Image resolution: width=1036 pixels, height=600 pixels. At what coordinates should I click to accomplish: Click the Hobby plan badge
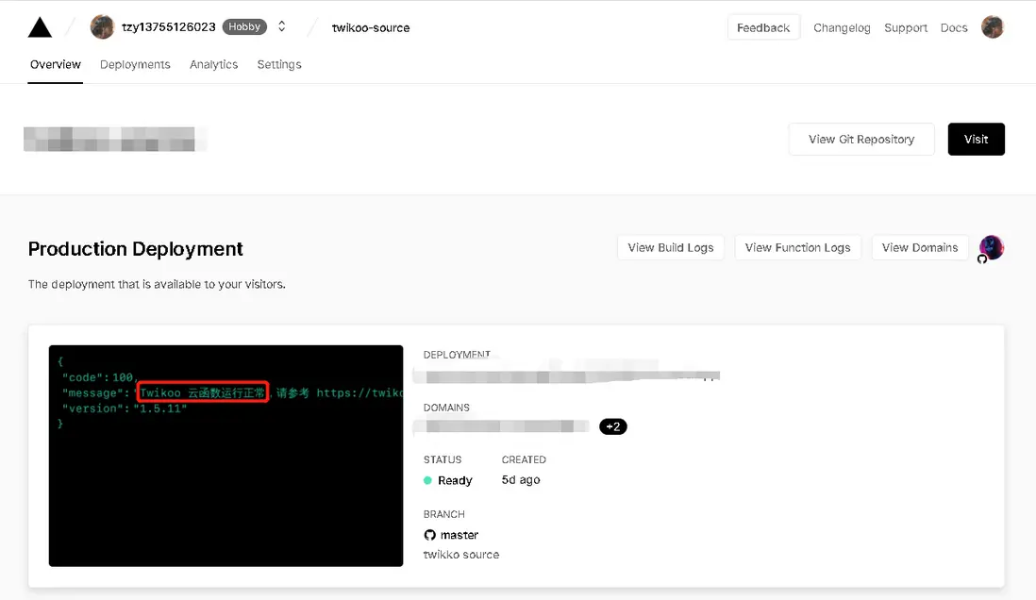tap(244, 27)
